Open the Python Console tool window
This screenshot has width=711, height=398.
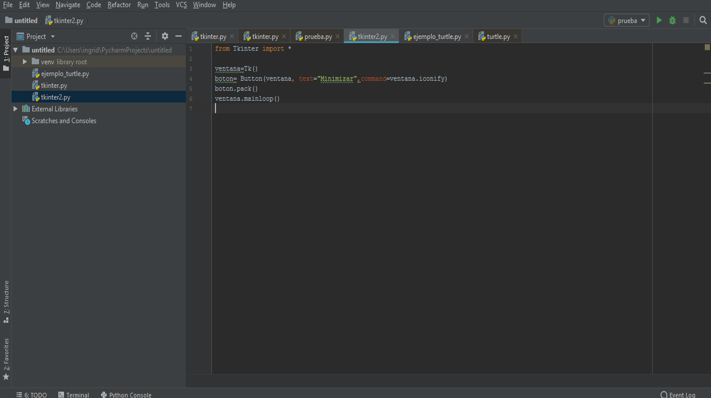tap(126, 395)
